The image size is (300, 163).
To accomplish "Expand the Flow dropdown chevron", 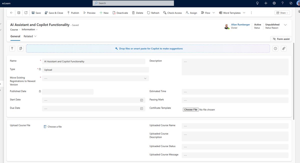I will pyautogui.click(x=214, y=13).
